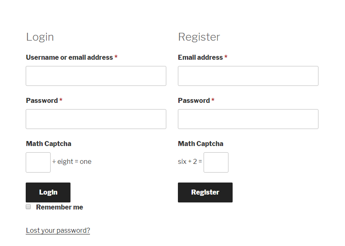Screen dimensions: 345x246
Task: Click the Email address field under Register
Action: coord(248,76)
